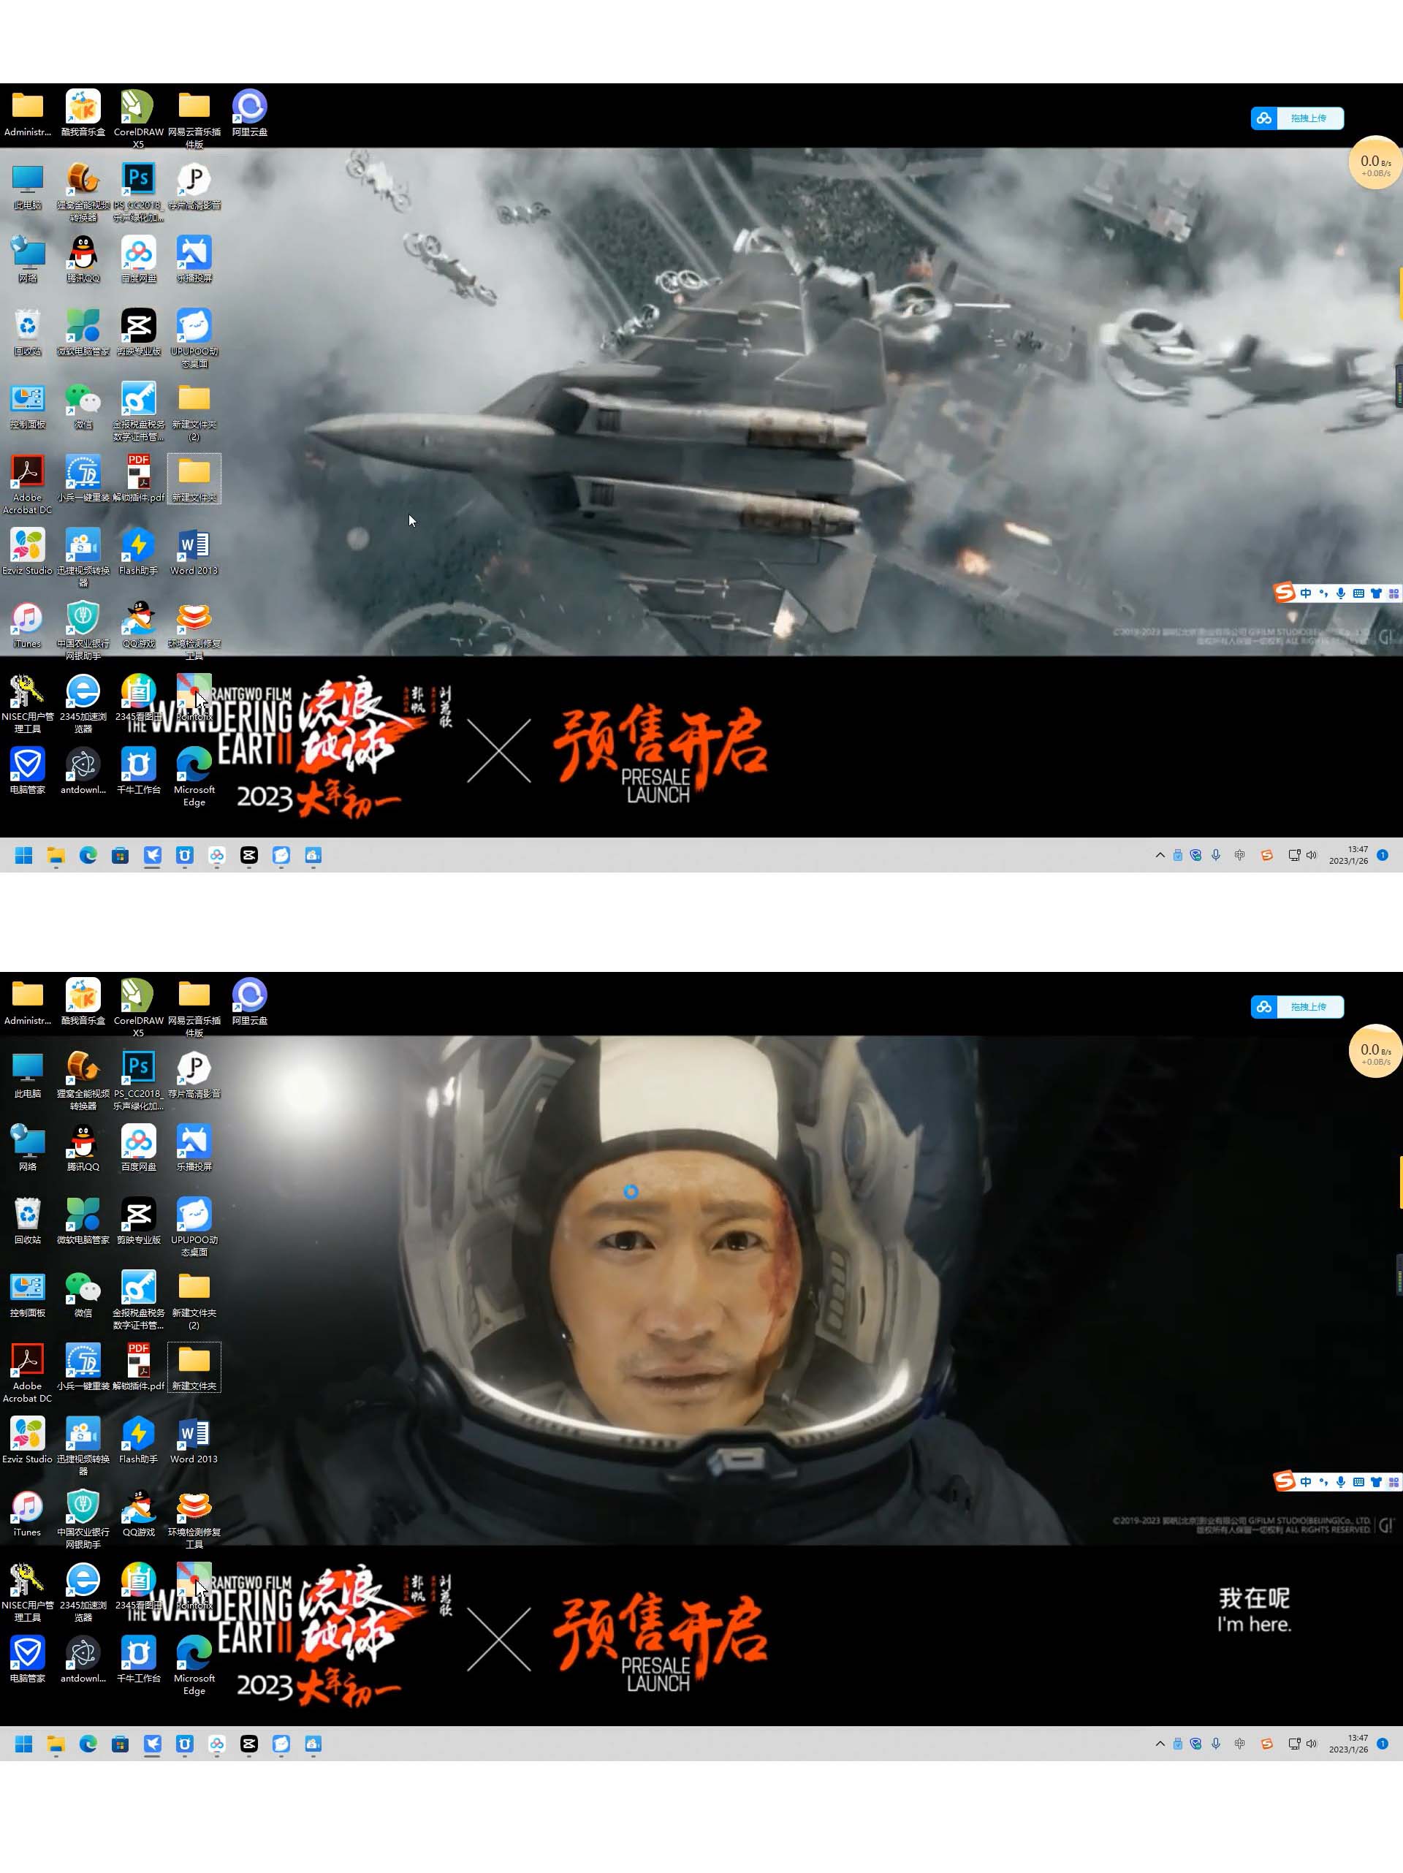The height and width of the screenshot is (1873, 1403).
Task: Open Sogou soft keyboard icon, lower screenshot toolbar
Action: click(1358, 1482)
